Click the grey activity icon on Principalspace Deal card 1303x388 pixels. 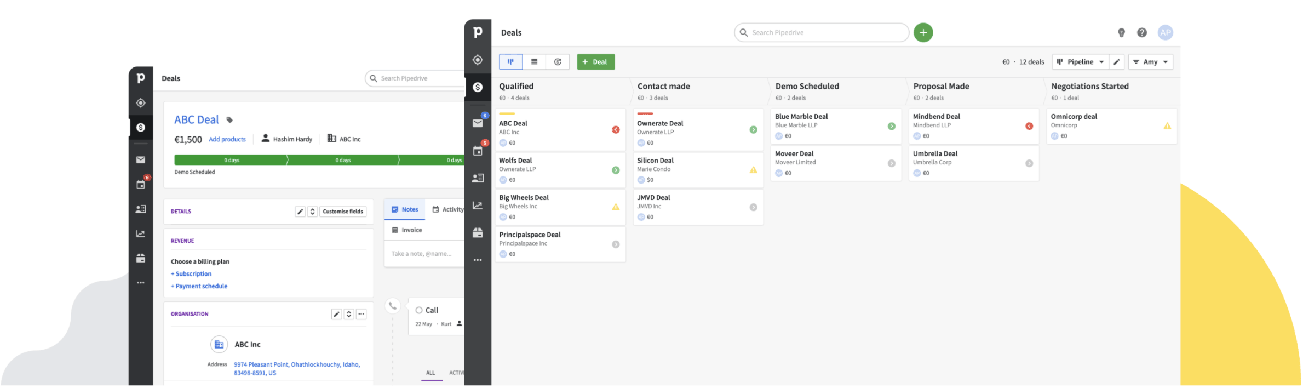point(616,244)
